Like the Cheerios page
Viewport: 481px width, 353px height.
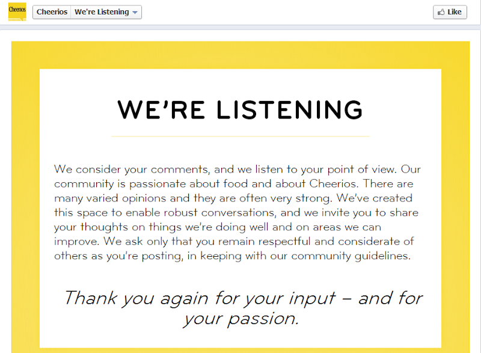450,12
